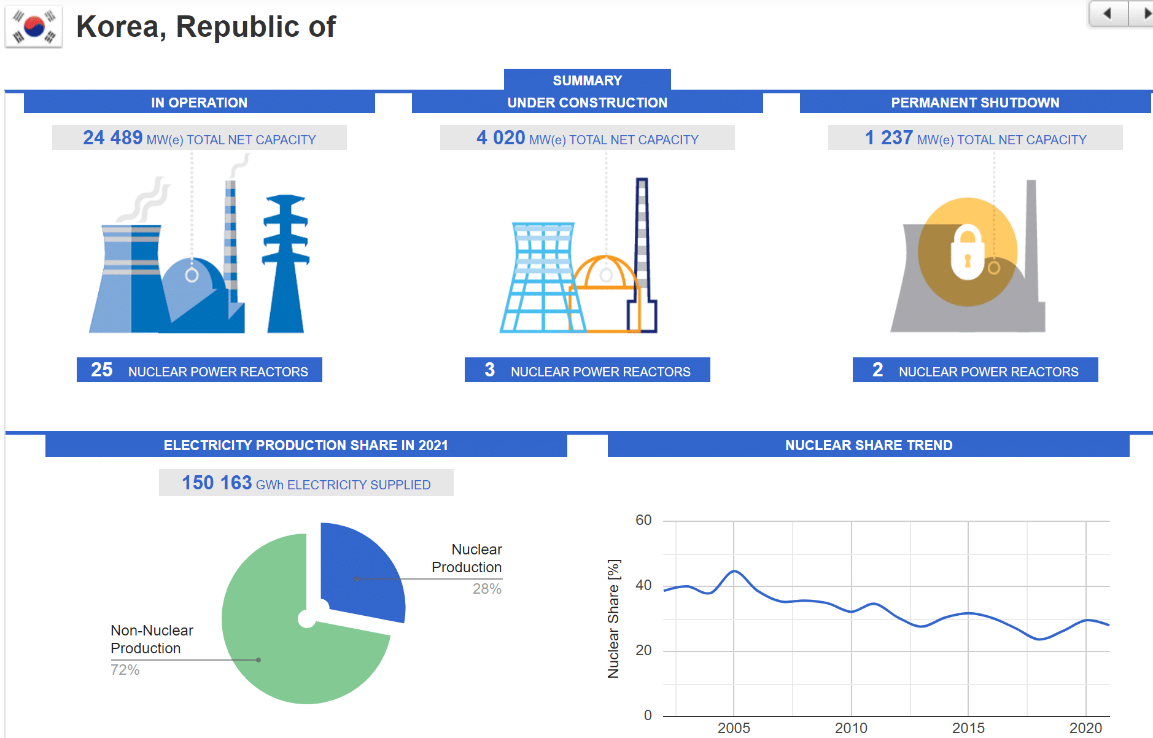Click the next arrow button

point(1143,14)
